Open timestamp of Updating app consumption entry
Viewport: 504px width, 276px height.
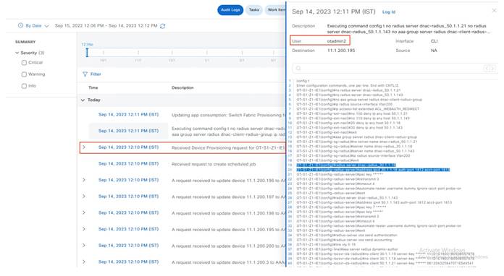pos(128,114)
